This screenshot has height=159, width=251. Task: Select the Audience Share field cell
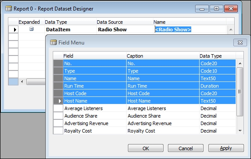click(x=95, y=116)
